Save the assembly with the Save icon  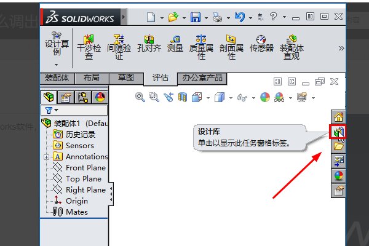pyautogui.click(x=196, y=17)
